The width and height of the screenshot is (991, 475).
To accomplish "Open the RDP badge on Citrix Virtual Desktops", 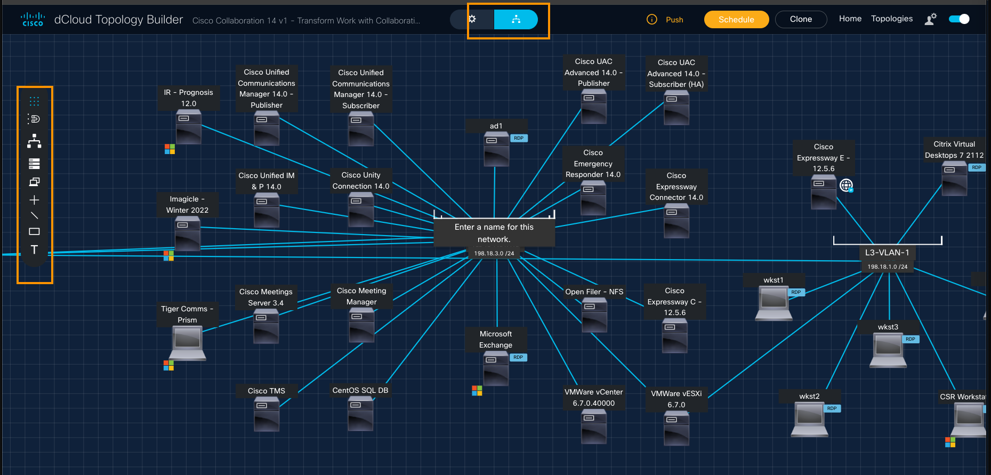I will pyautogui.click(x=977, y=167).
